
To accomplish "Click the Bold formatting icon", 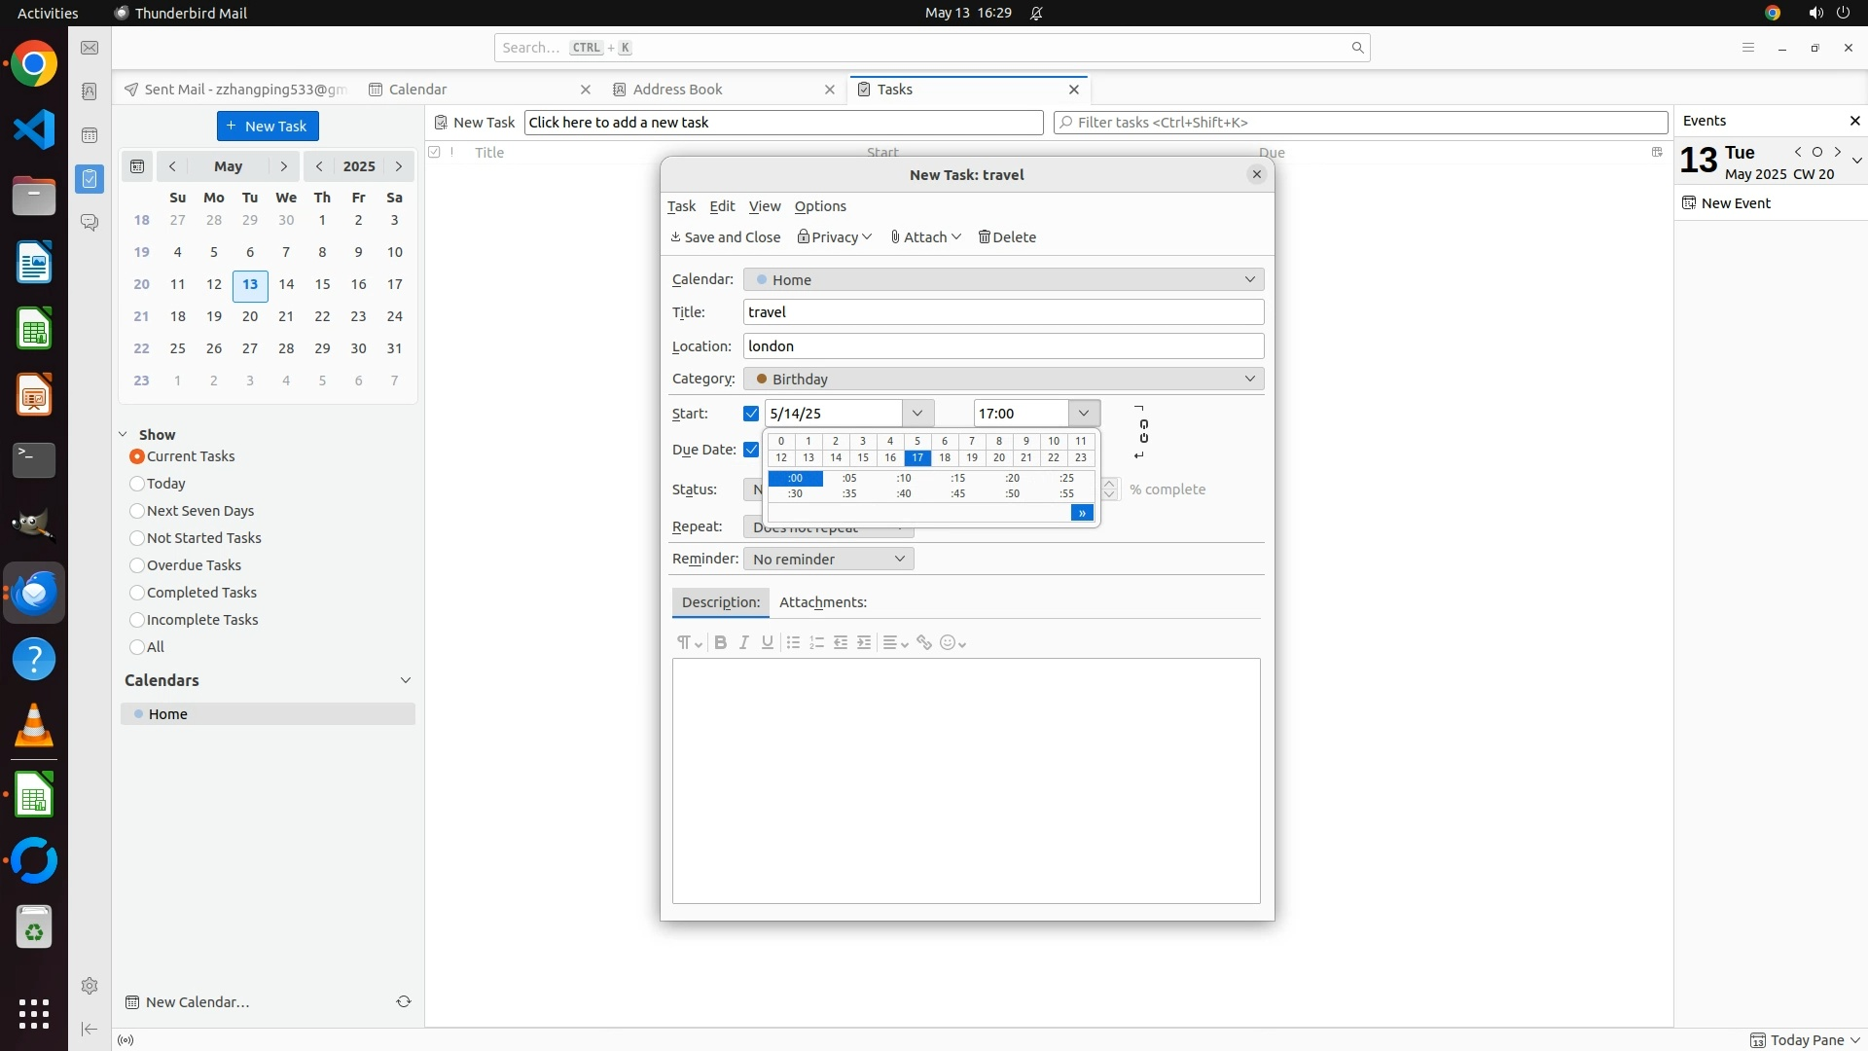I will (x=720, y=642).
